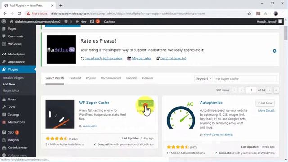The height and width of the screenshot is (162, 288).
Task: Click the WordPress logo in admin bar
Action: 4,22
